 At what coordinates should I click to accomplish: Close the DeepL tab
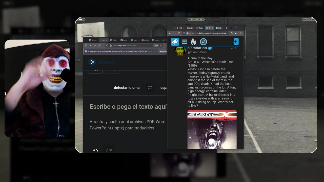107,40
